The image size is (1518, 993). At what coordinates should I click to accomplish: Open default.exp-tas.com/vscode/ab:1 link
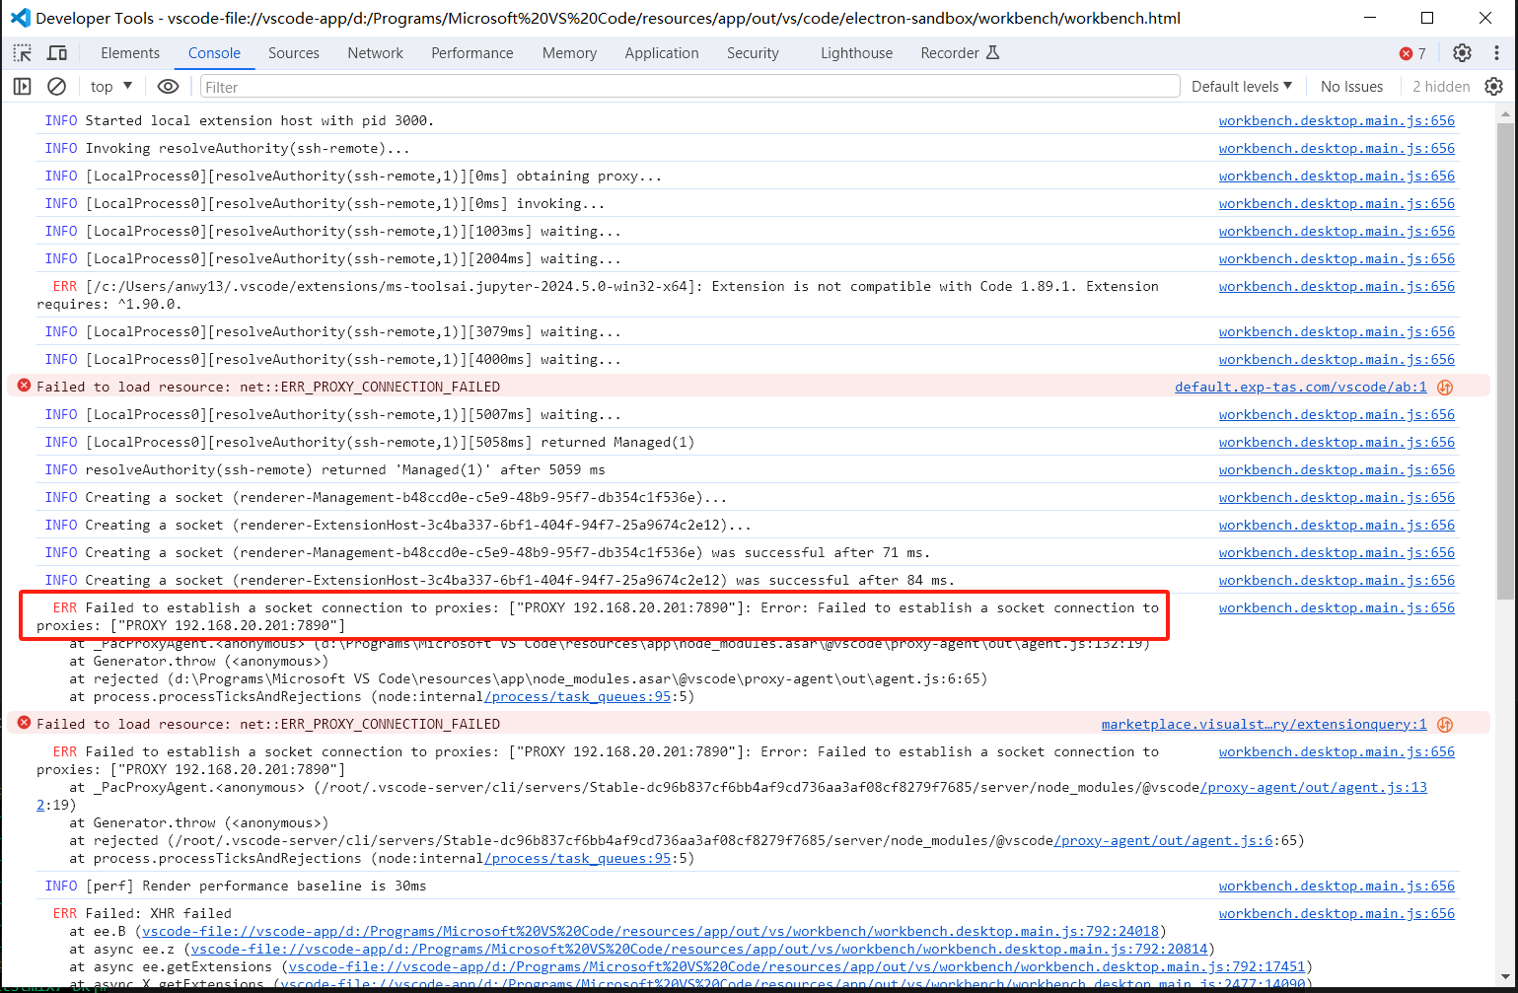tap(1300, 387)
